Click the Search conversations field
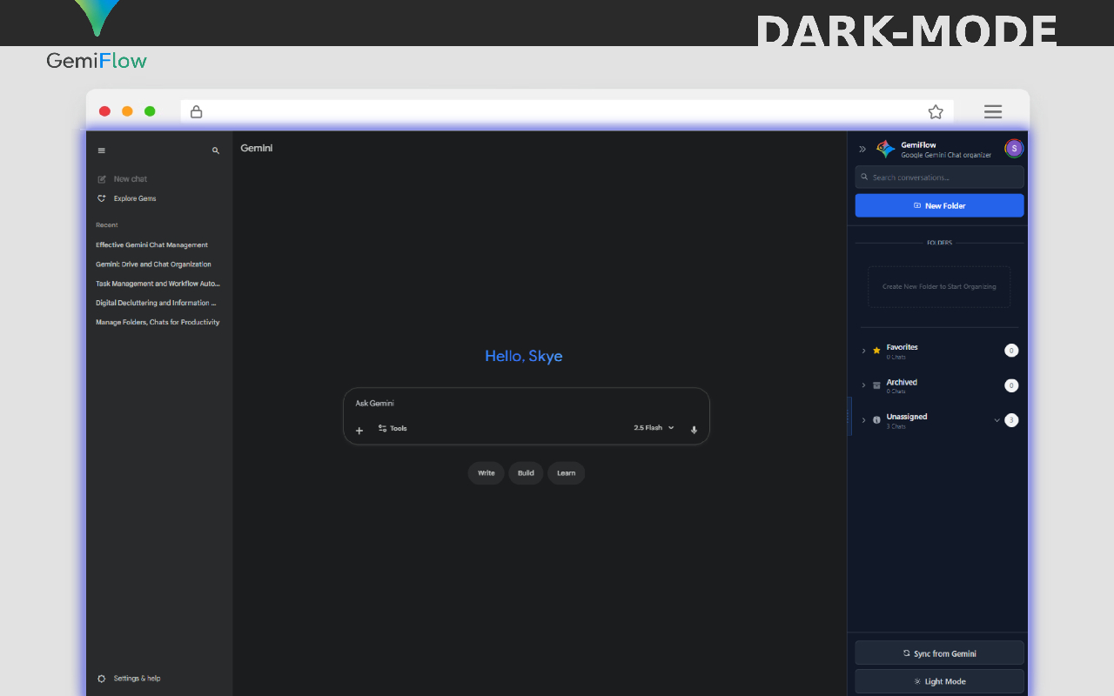1114x696 pixels. pyautogui.click(x=940, y=177)
